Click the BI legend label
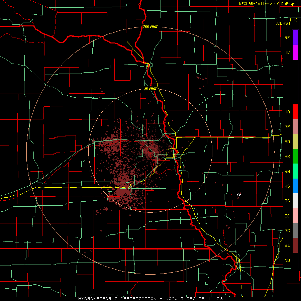Image resolution: width=301 pixels, height=301 pixels. (x=287, y=245)
